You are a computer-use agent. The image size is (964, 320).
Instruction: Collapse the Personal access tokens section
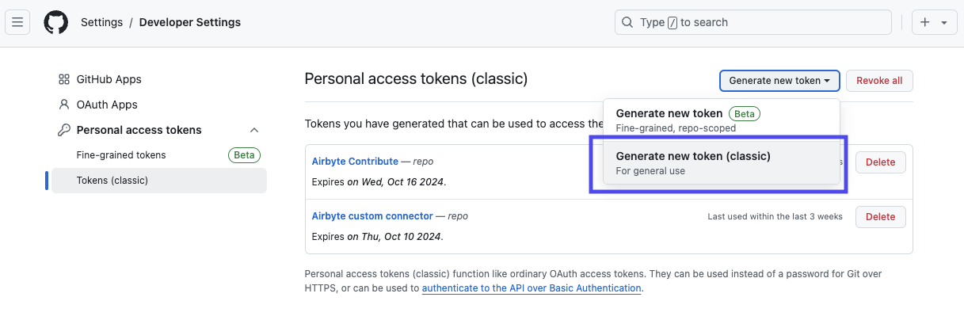pos(254,130)
